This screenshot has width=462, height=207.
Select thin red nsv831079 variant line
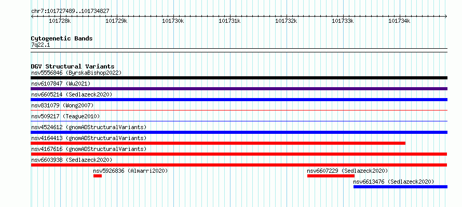coord(239,110)
